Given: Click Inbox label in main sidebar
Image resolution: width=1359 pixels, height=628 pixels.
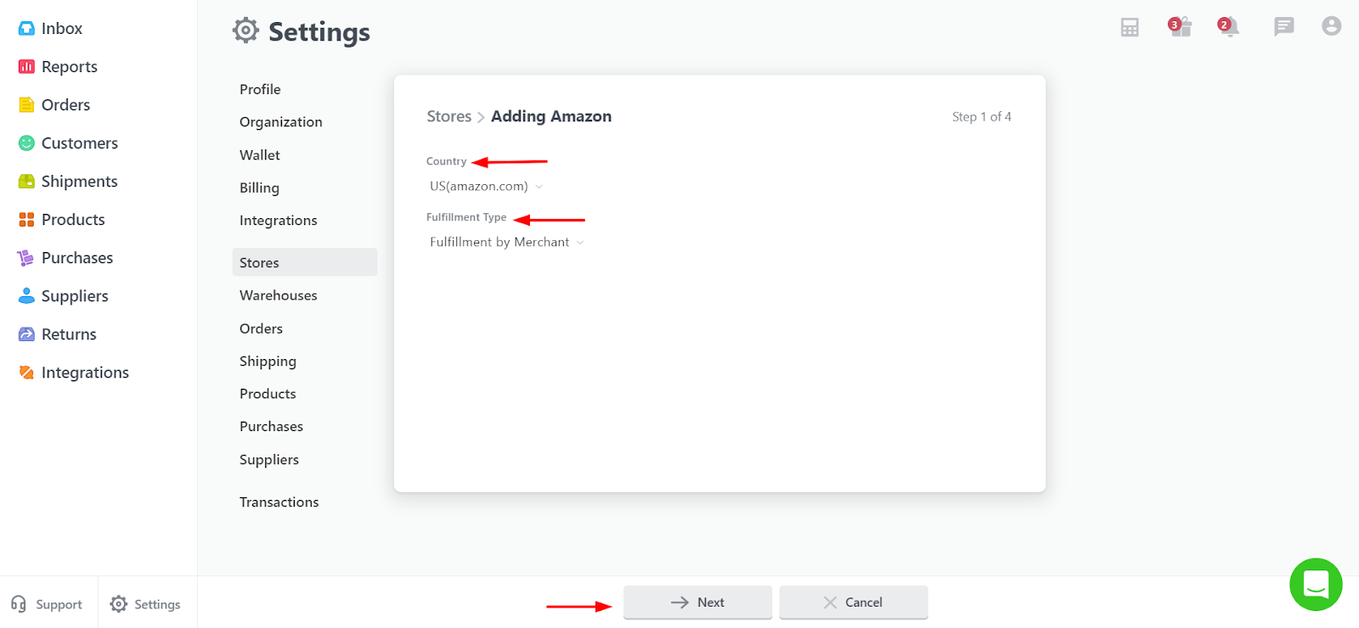Looking at the screenshot, I should (62, 29).
